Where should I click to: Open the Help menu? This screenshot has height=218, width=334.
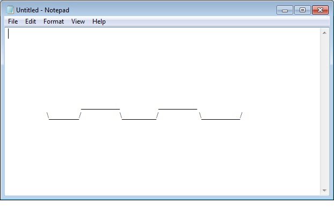point(99,21)
